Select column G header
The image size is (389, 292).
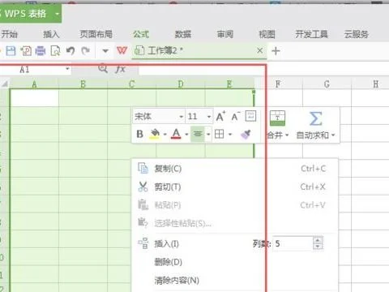(327, 84)
